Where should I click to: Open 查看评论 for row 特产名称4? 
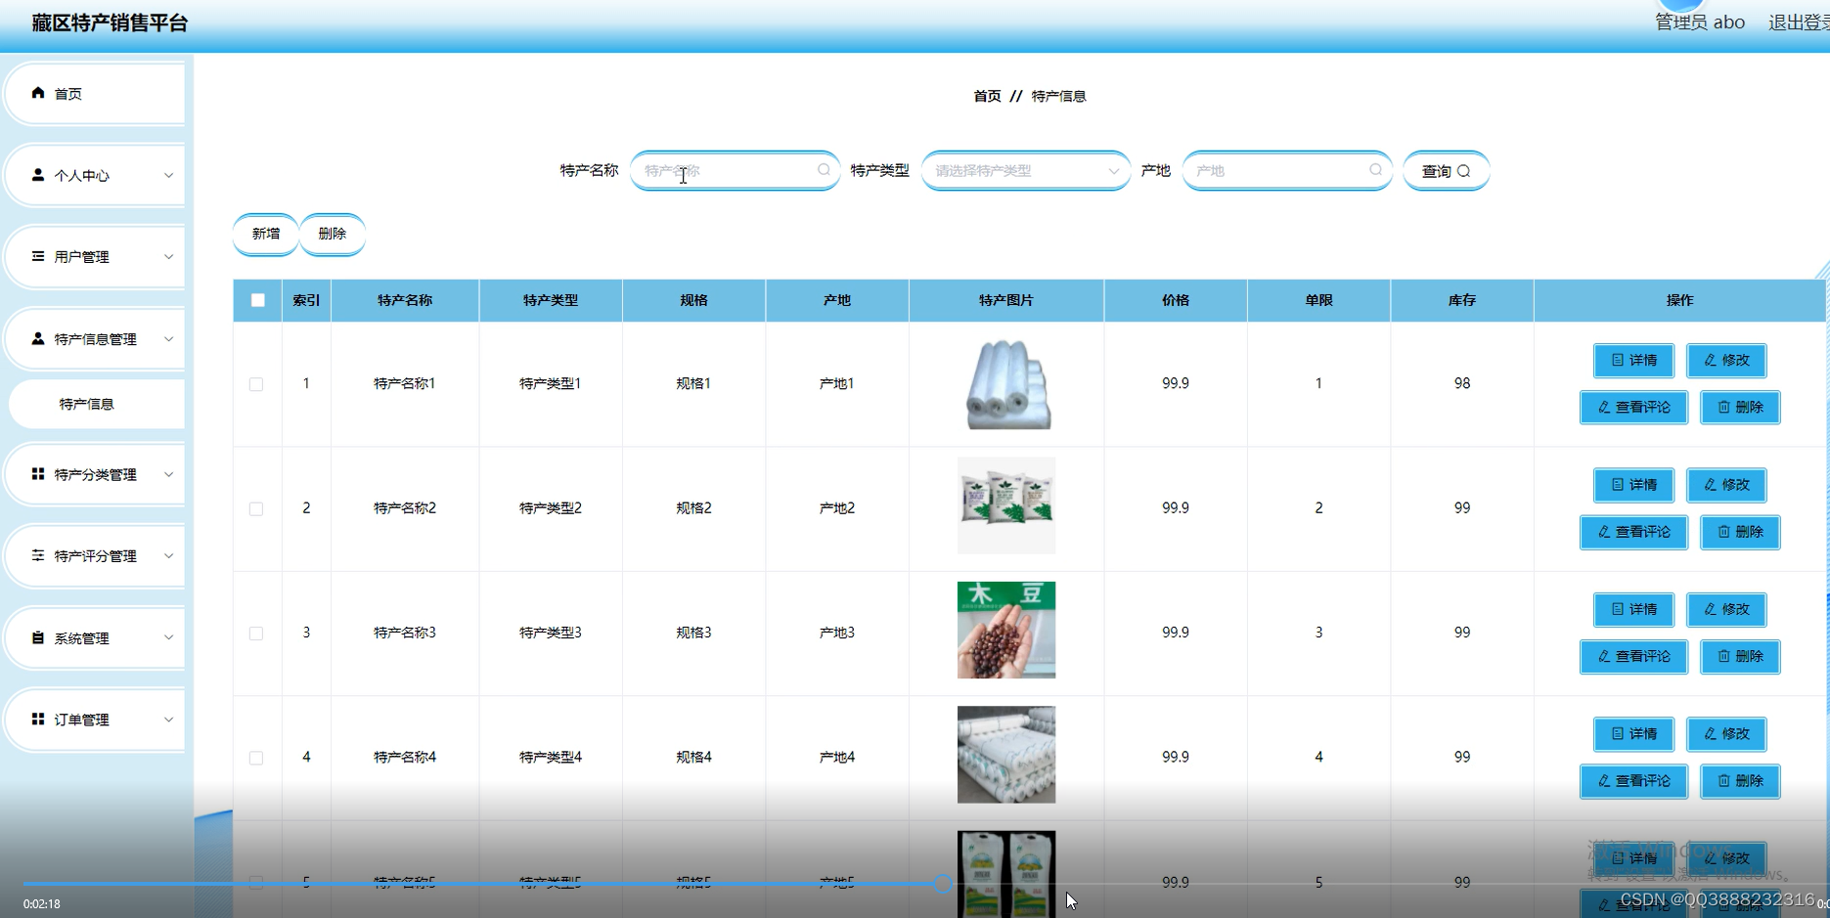[x=1633, y=781]
